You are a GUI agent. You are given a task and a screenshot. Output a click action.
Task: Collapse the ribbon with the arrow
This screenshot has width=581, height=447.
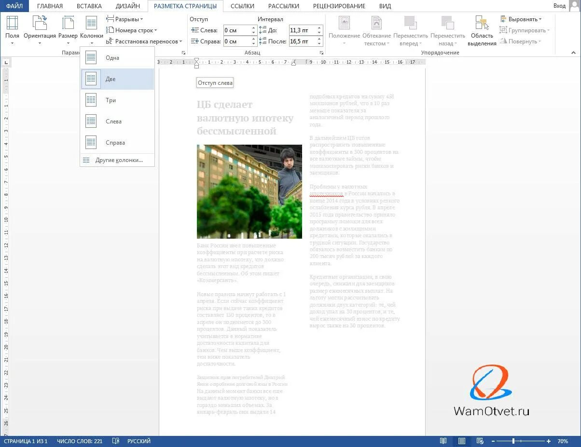[x=574, y=53]
